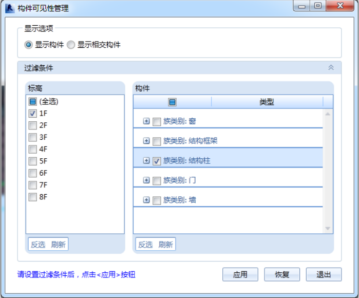Expand the 族类别: 结构框架 row
Screen dimensions: 359x298
tap(146, 141)
